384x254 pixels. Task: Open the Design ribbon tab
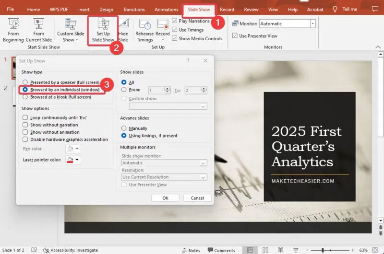106,10
